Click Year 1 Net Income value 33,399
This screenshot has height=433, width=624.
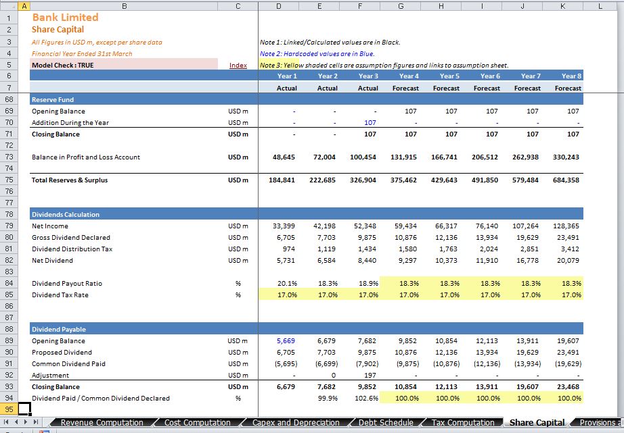(284, 226)
